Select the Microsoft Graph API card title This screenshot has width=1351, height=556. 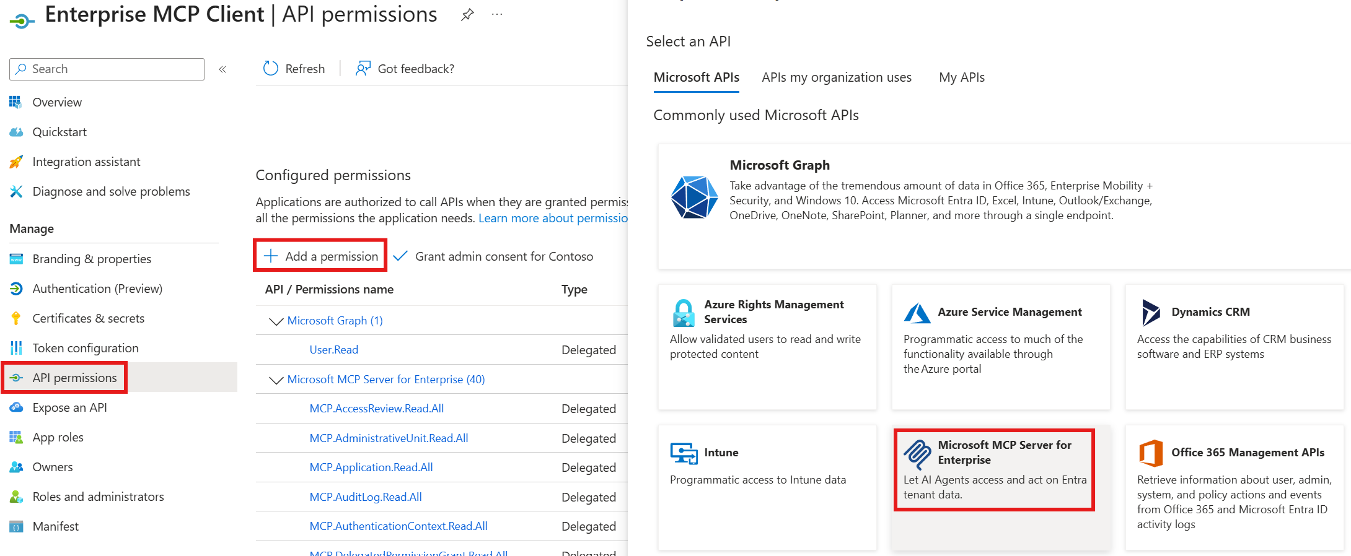[780, 165]
